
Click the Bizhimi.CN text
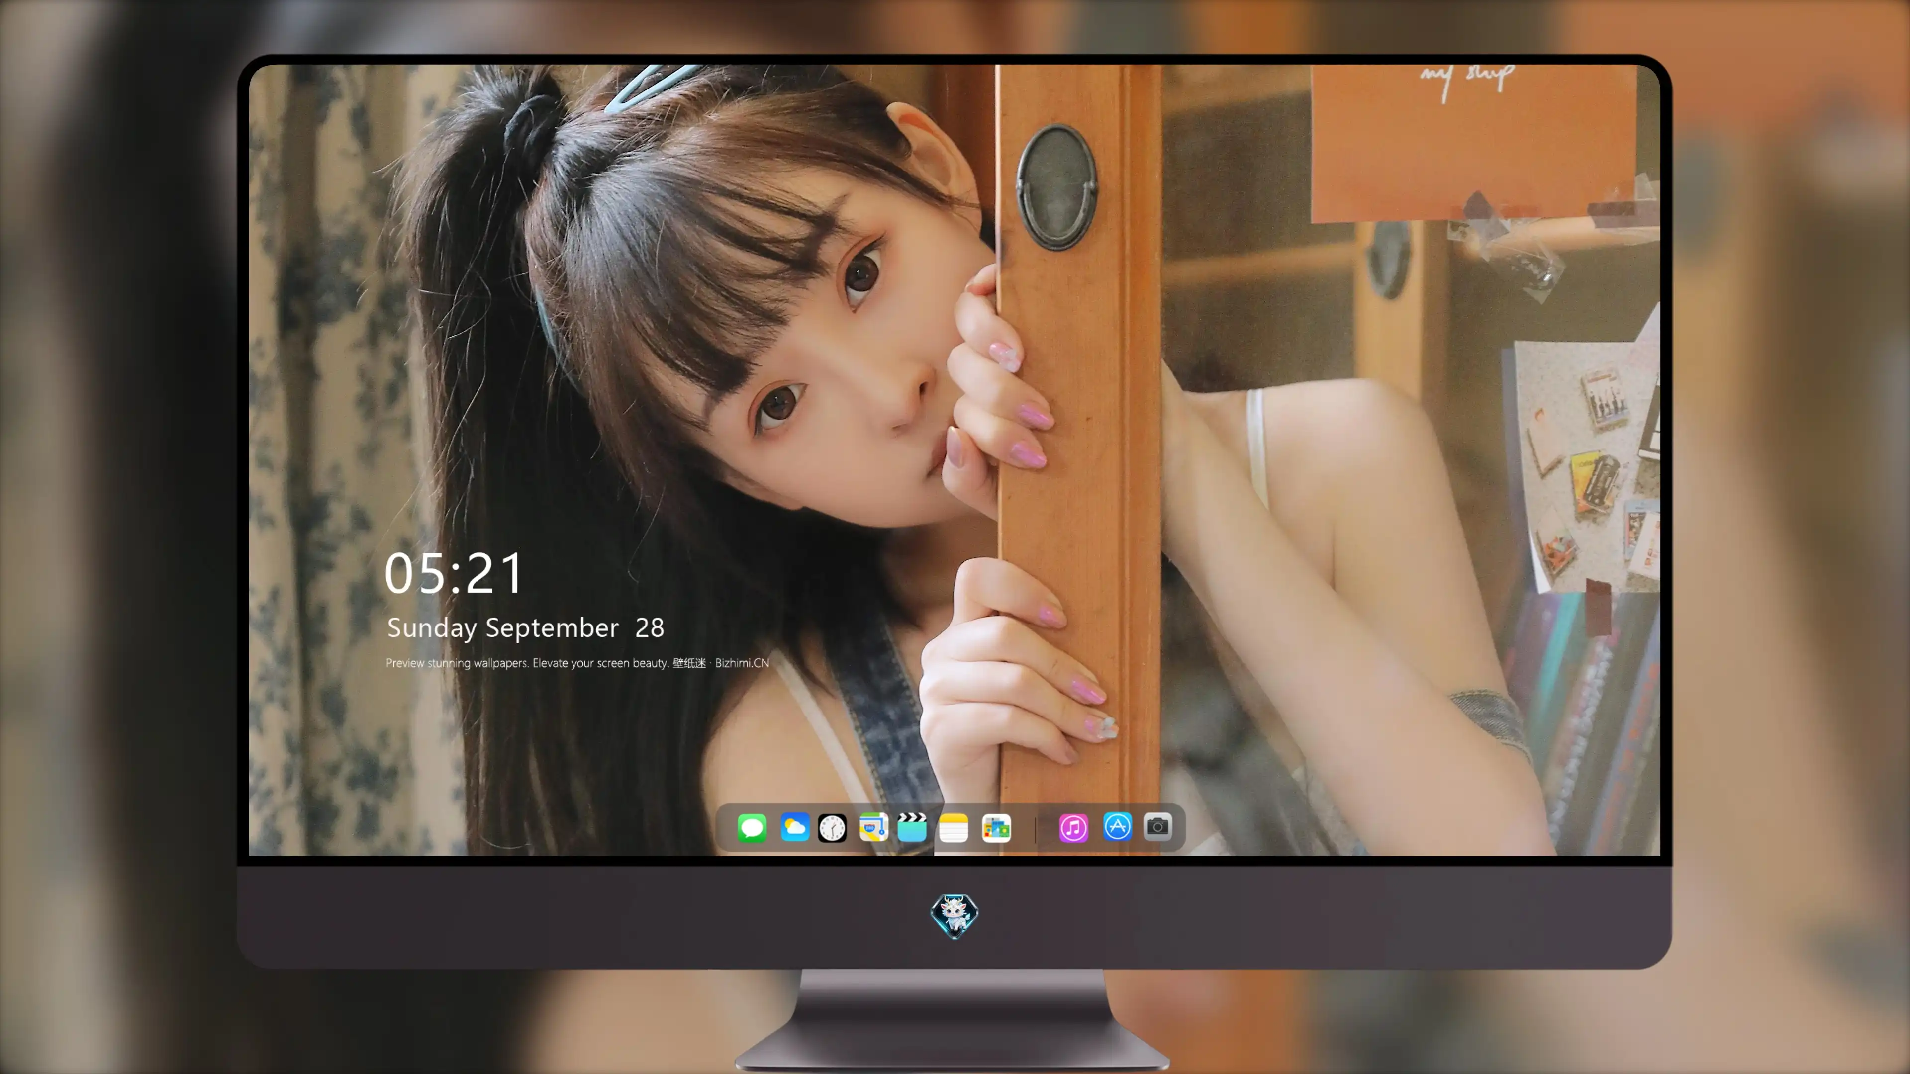tap(742, 663)
